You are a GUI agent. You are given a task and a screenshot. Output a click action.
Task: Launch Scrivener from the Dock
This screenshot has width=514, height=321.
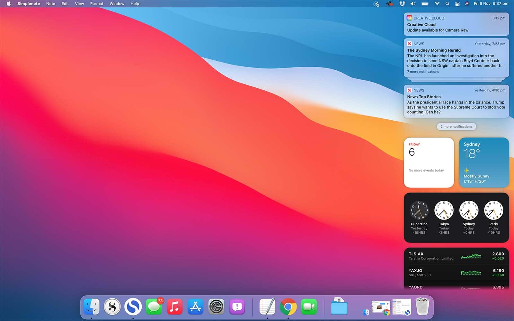click(112, 307)
